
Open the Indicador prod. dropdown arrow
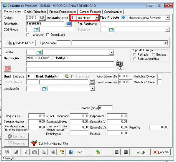(97, 18)
